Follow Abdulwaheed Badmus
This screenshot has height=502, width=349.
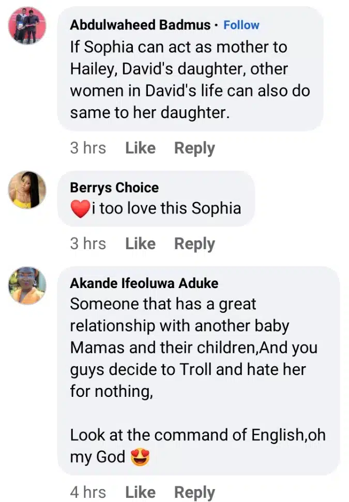point(241,25)
